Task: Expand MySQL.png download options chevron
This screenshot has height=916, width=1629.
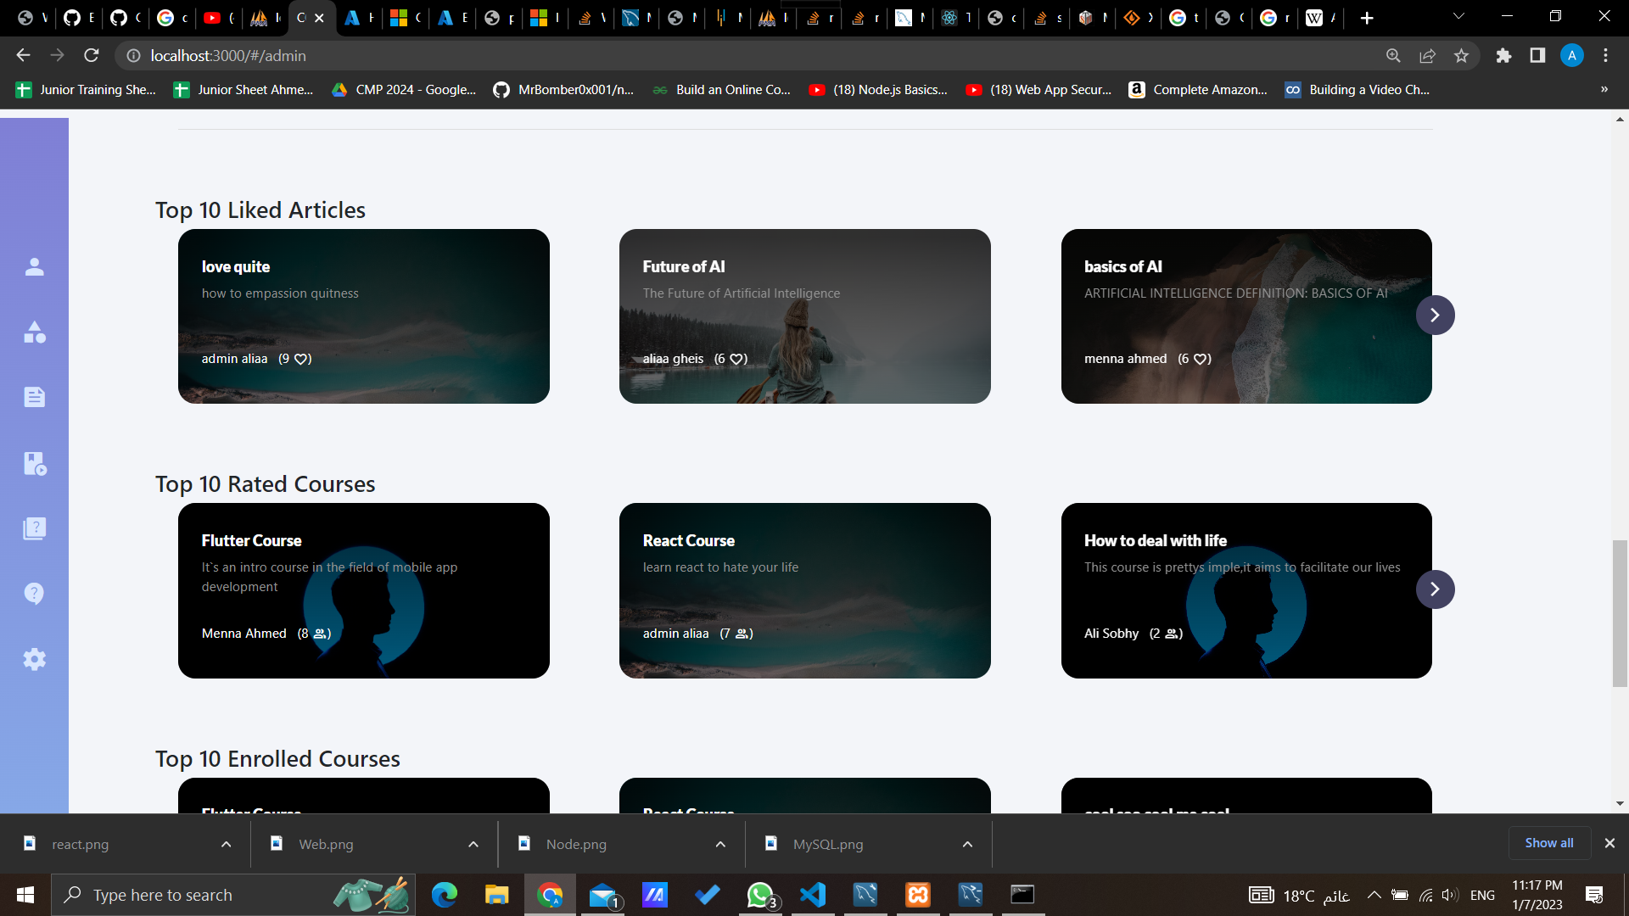Action: 967,844
